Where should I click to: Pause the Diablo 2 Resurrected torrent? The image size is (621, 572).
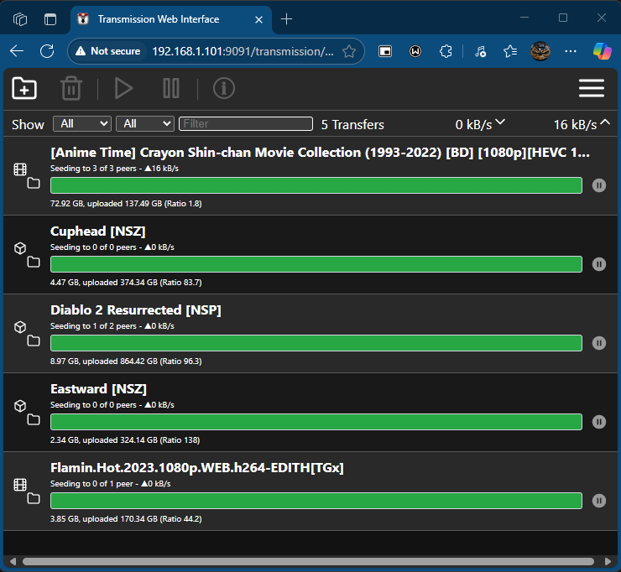(599, 343)
